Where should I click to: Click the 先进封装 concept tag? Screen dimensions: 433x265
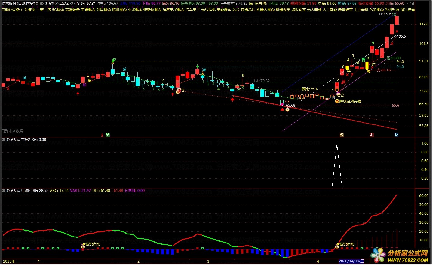(x=392, y=10)
